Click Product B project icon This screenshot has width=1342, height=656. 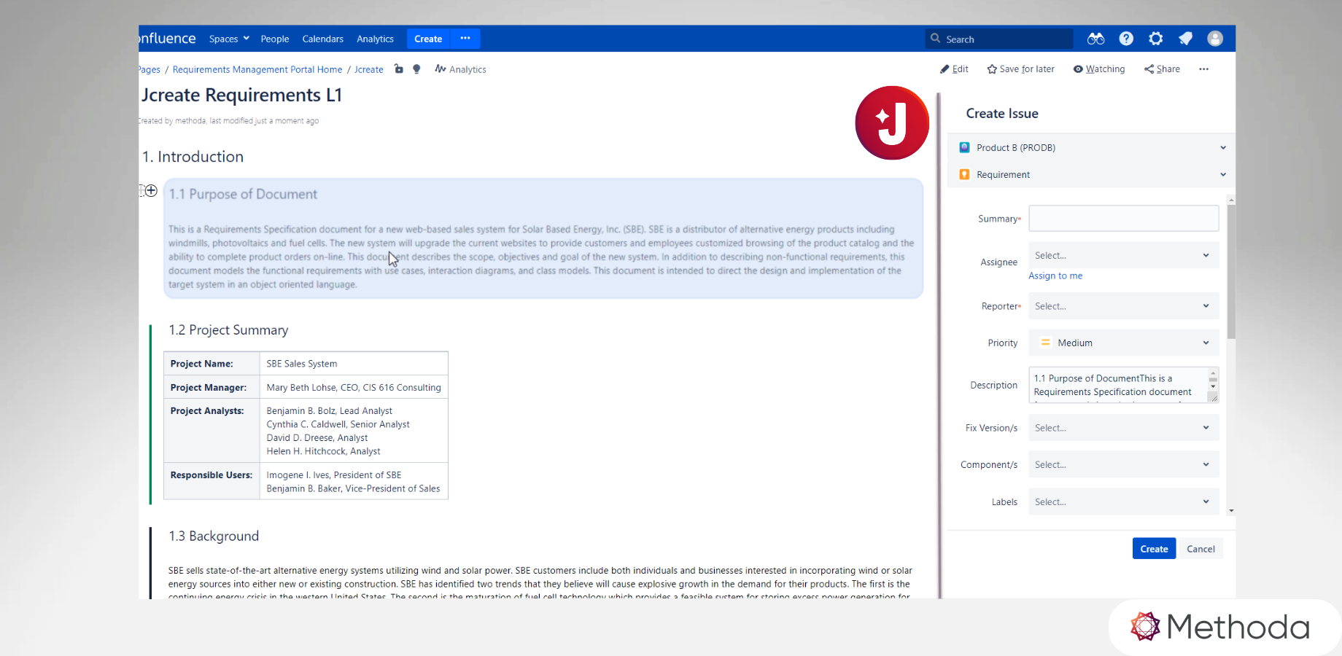[x=964, y=147]
